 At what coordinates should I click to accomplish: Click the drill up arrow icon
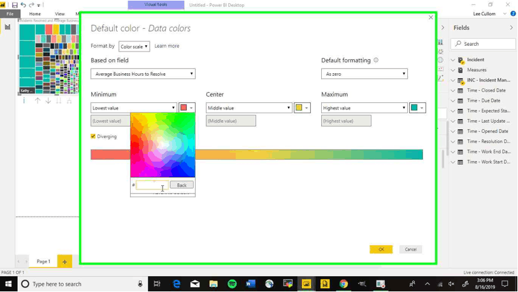click(38, 101)
